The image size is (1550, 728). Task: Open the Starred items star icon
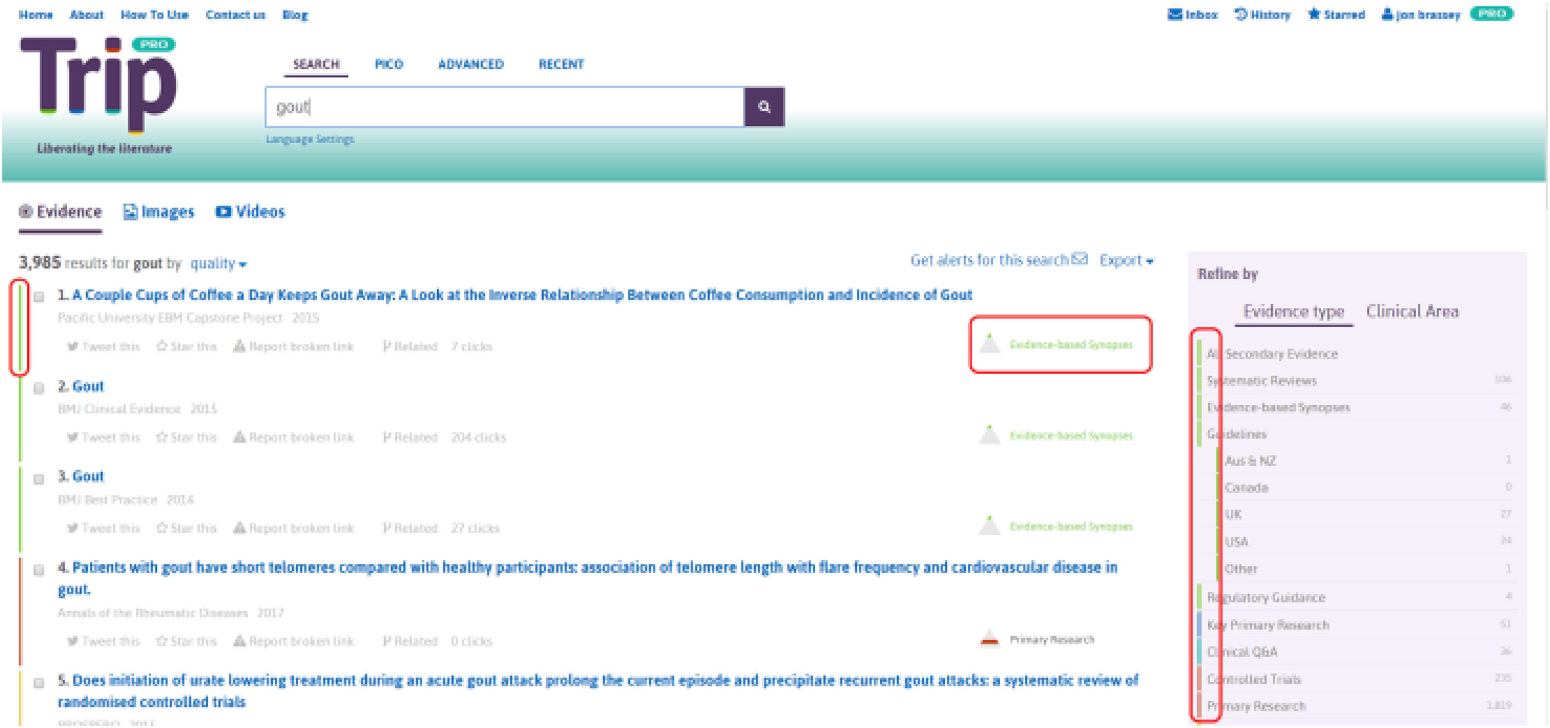[x=1314, y=14]
